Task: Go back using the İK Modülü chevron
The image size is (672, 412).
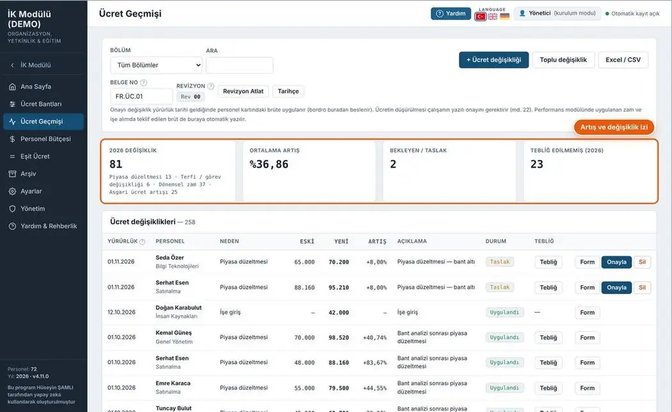Action: click(12, 65)
